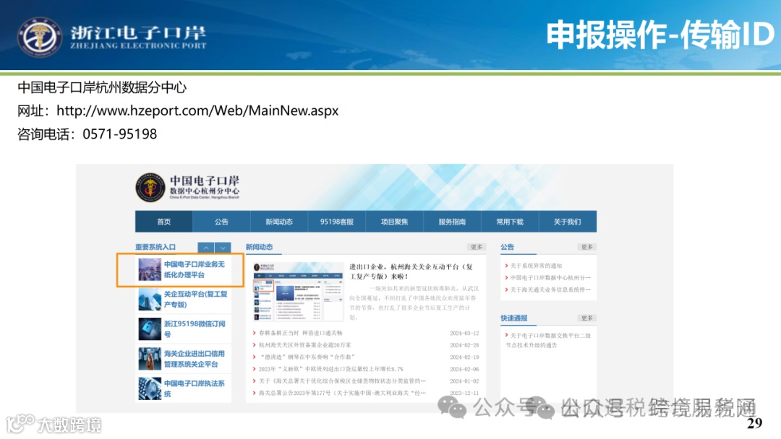781x439 pixels.
Task: Click the date 2024-02-19 in news list
Action: [464, 357]
